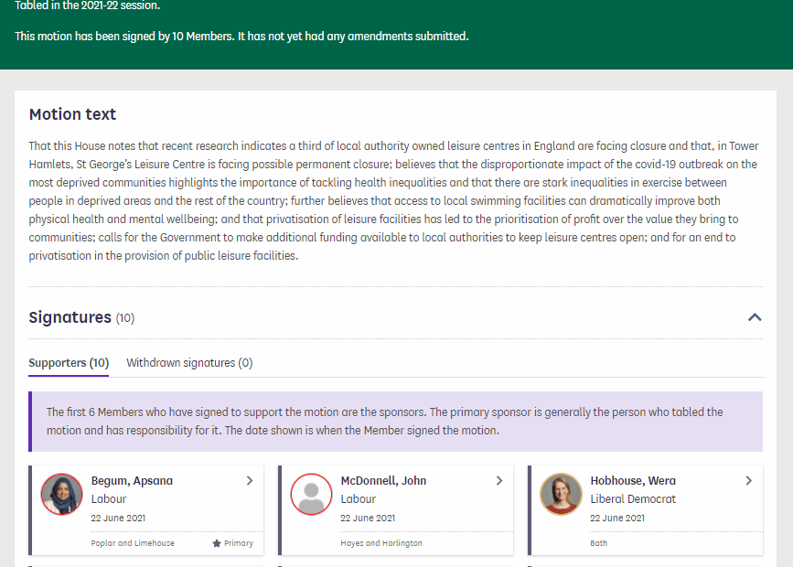Click the Bath constituency label
The height and width of the screenshot is (567, 793).
coord(598,543)
